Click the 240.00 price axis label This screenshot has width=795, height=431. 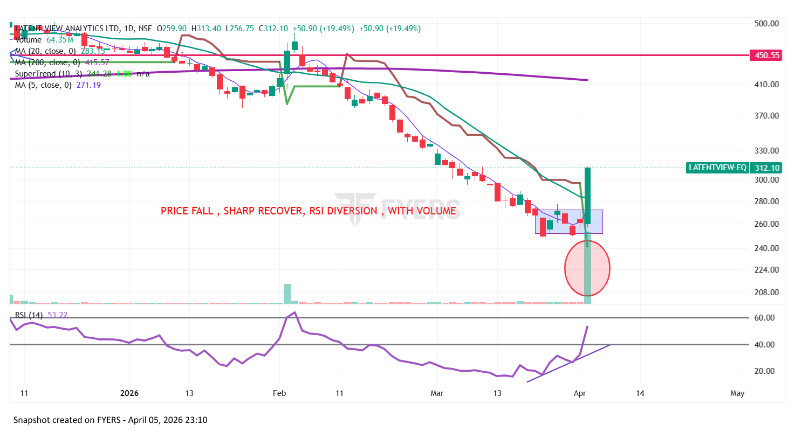click(x=767, y=248)
